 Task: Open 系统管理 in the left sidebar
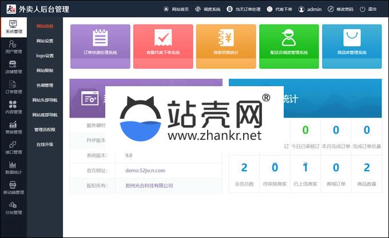click(13, 27)
